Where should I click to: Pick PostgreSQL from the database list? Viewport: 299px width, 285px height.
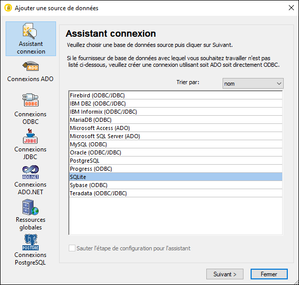click(x=176, y=161)
